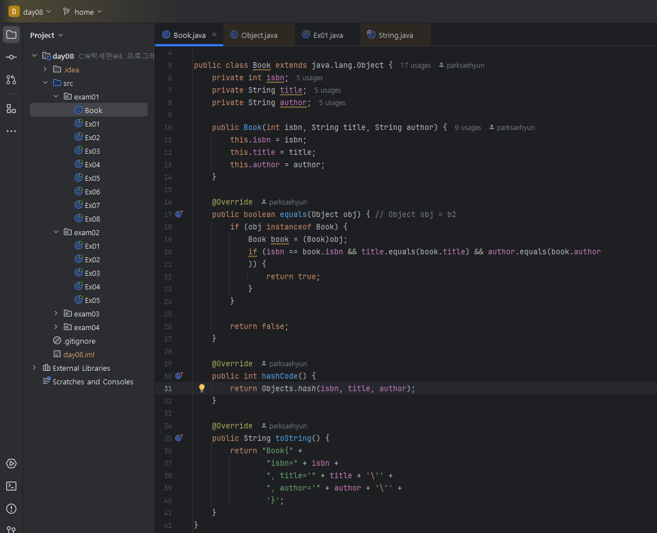Click the More tool windows ellipsis icon
Image resolution: width=657 pixels, height=533 pixels.
[11, 131]
